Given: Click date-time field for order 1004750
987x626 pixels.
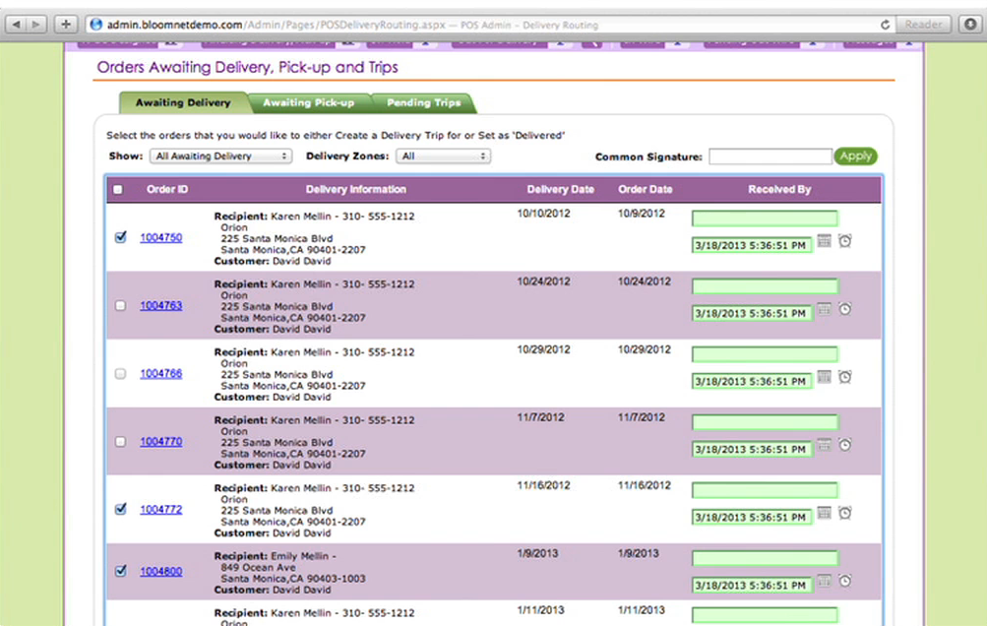Looking at the screenshot, I should (752, 245).
